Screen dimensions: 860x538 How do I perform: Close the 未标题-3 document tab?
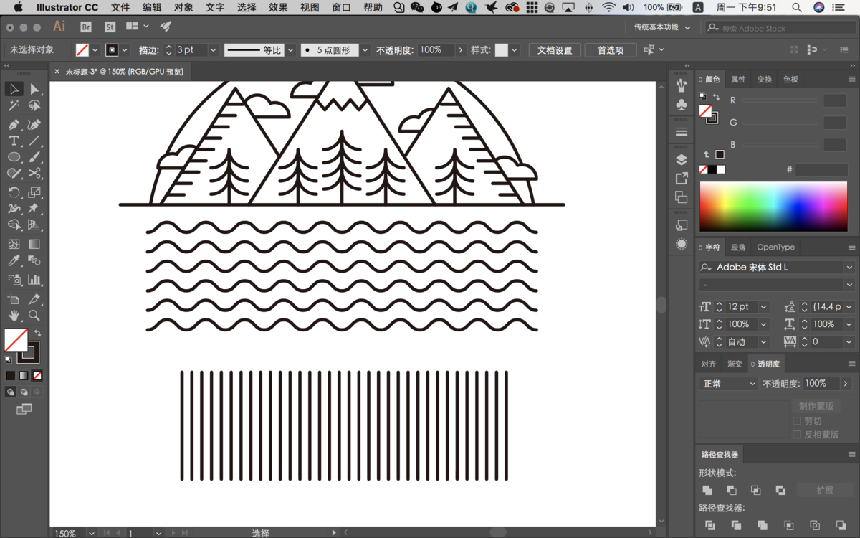click(57, 71)
